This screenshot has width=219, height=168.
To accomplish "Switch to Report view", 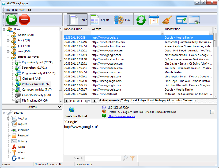I will 100,20.
